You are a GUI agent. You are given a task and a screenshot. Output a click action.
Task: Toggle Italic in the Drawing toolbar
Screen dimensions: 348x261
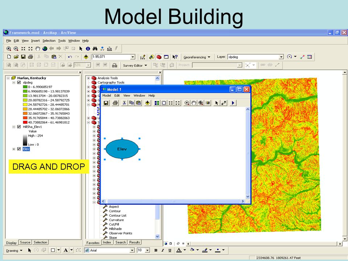(x=163, y=250)
